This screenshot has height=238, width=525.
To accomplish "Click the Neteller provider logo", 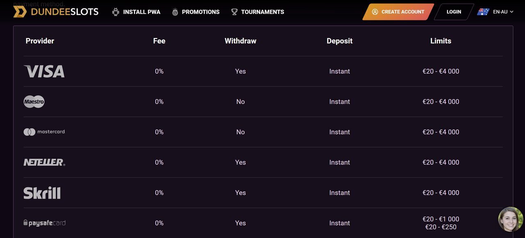I will point(44,162).
